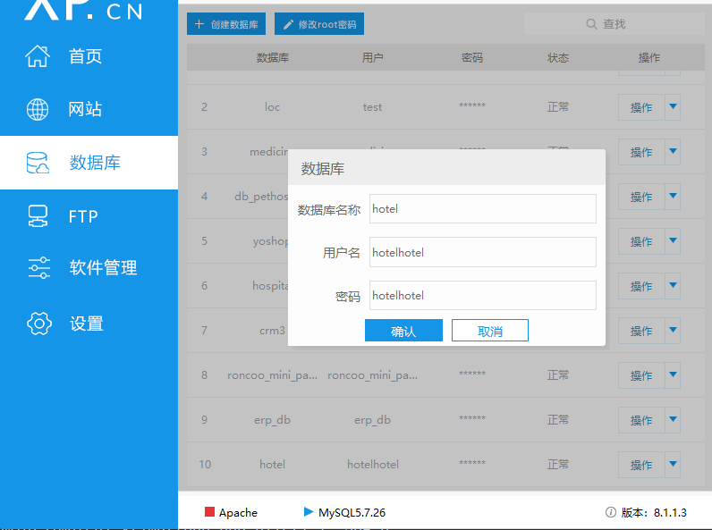Screen dimensions: 712x530
Task: Click the search magnifier icon
Action: pyautogui.click(x=591, y=24)
